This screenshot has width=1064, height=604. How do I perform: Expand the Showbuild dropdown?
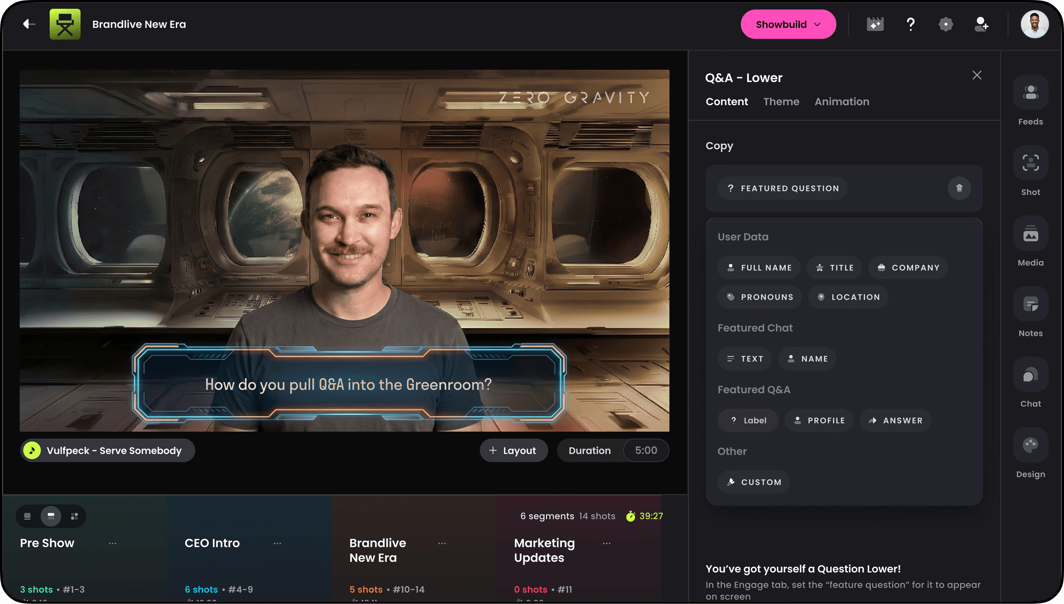point(788,24)
